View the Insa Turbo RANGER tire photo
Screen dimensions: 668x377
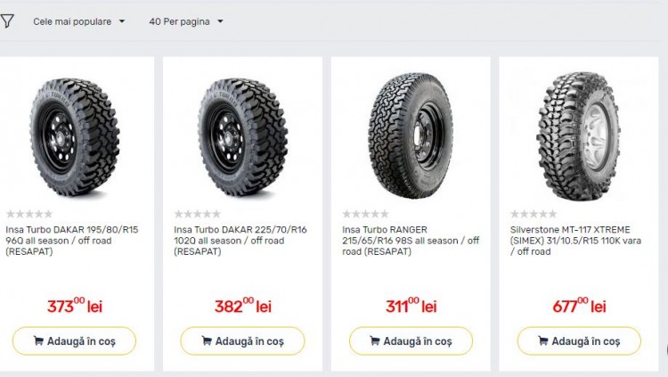[411, 135]
